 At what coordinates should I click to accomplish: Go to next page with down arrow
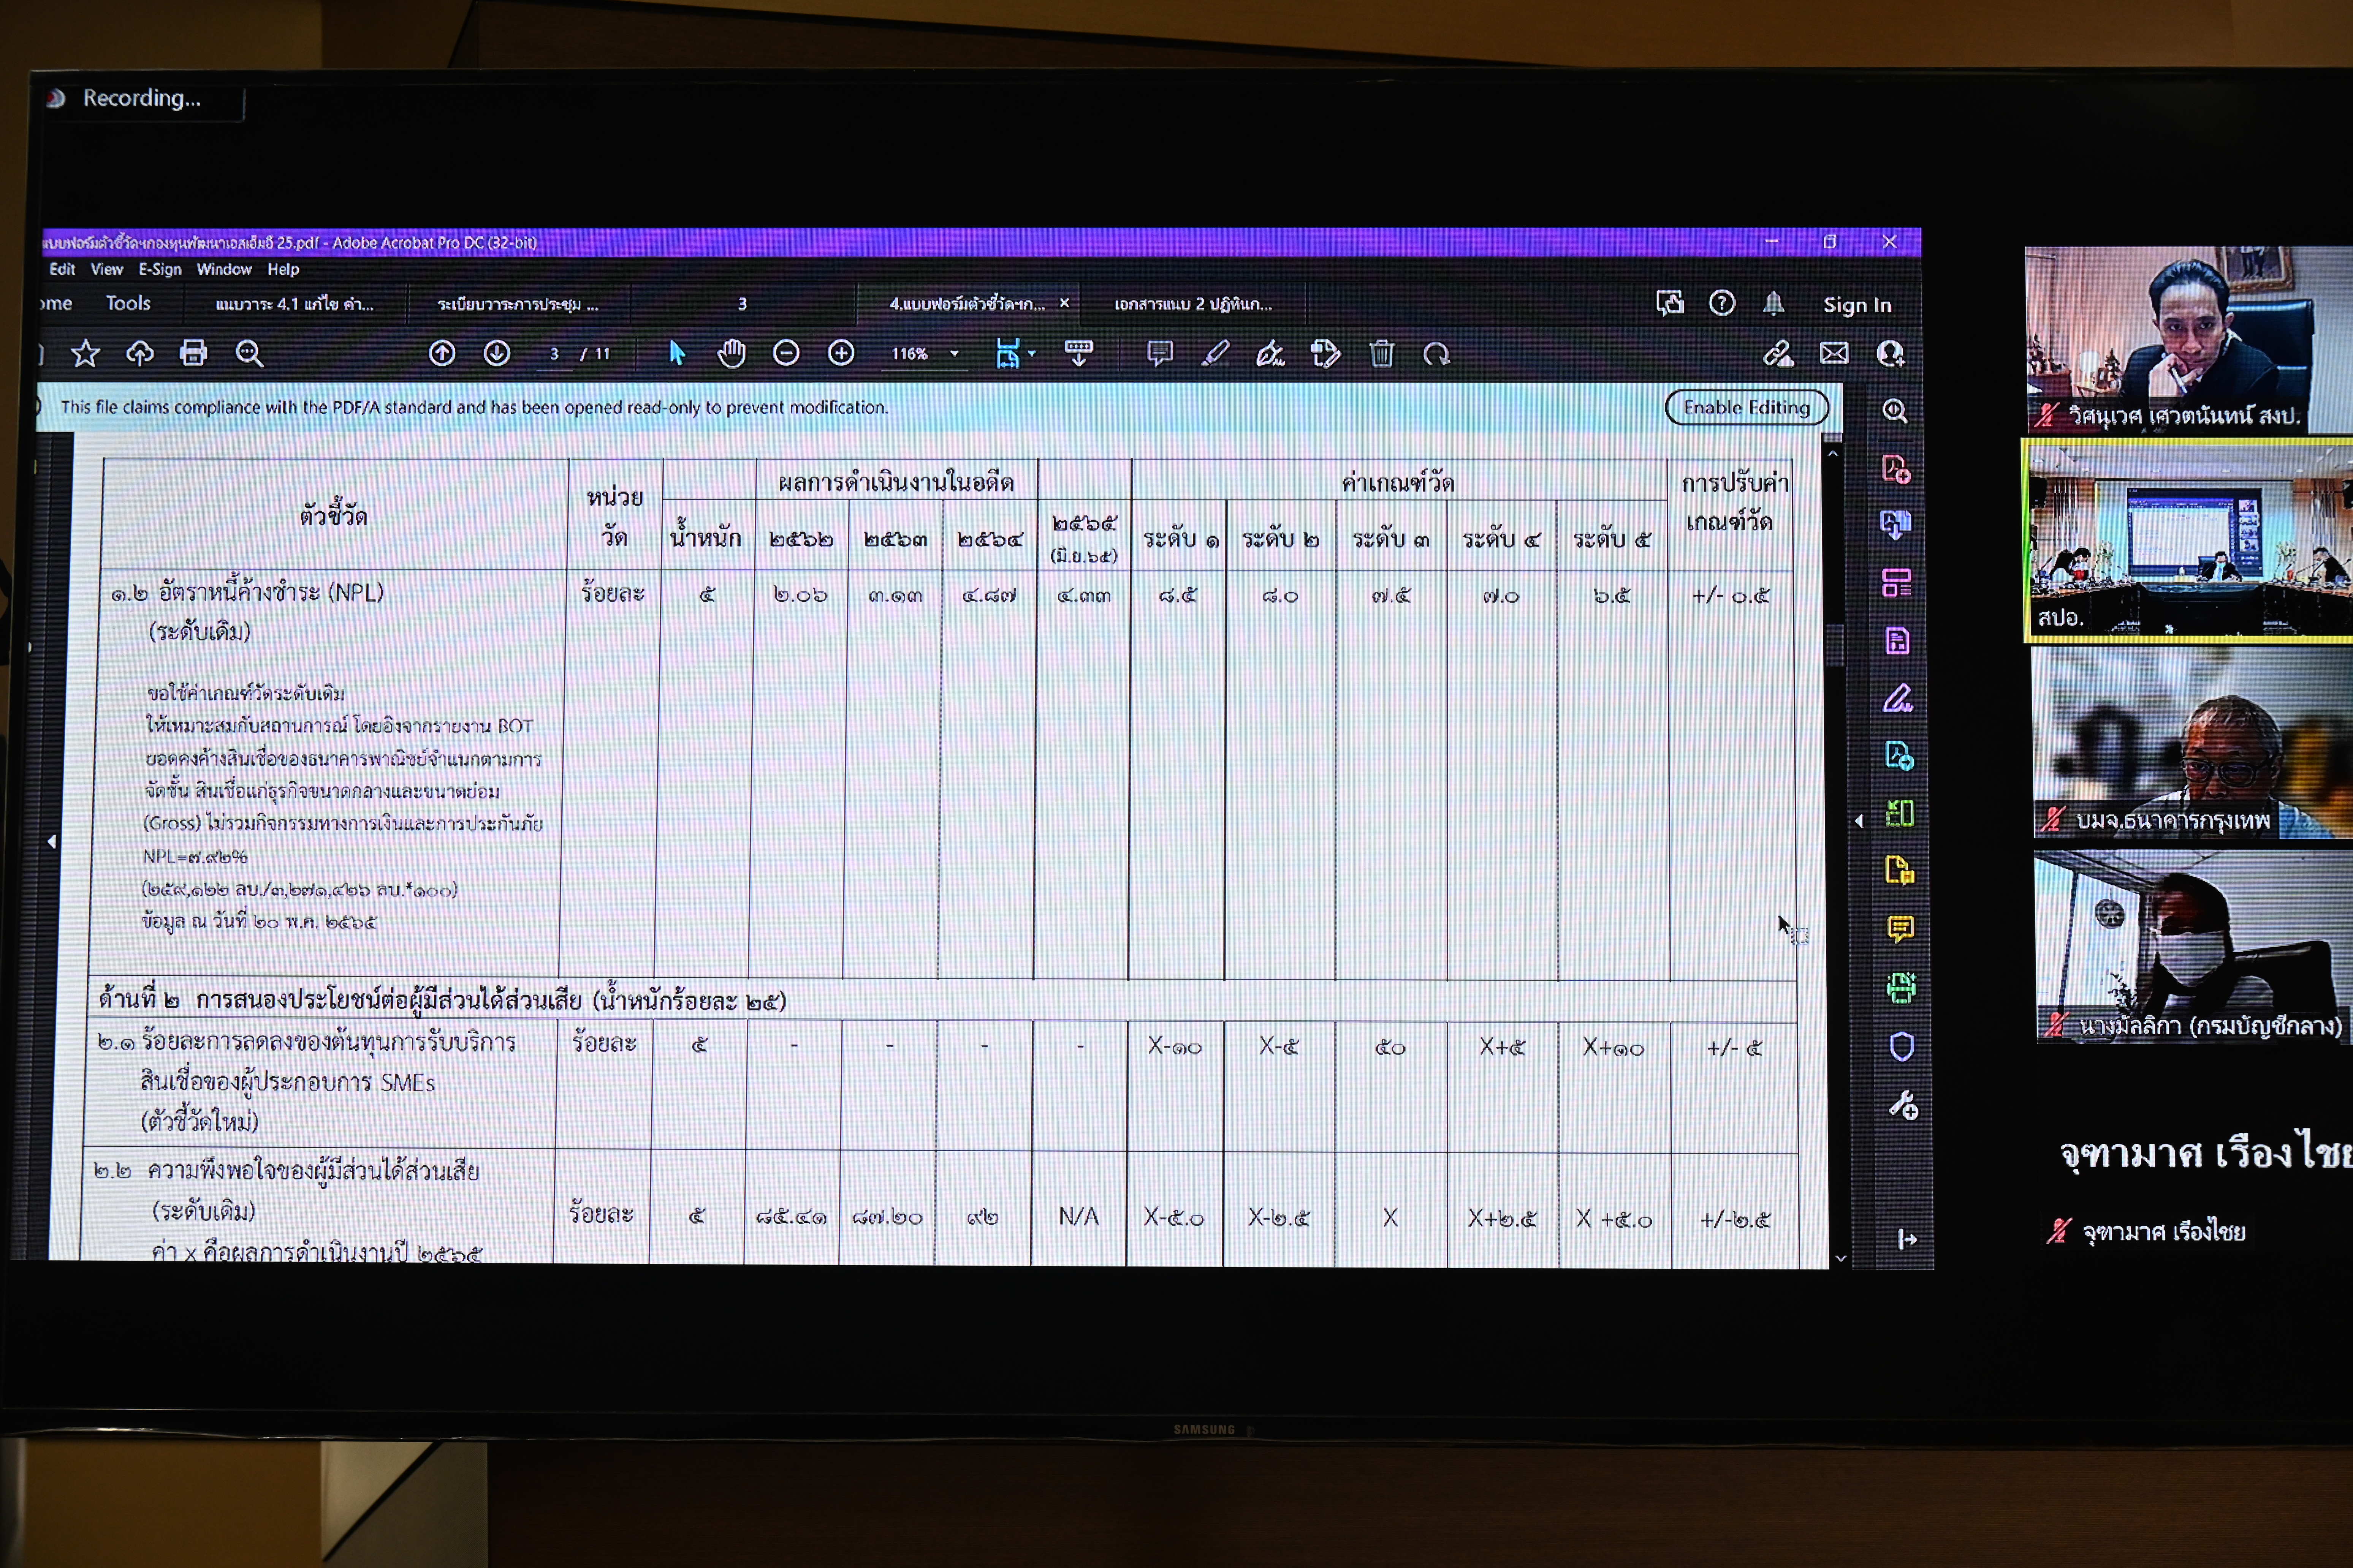(496, 353)
